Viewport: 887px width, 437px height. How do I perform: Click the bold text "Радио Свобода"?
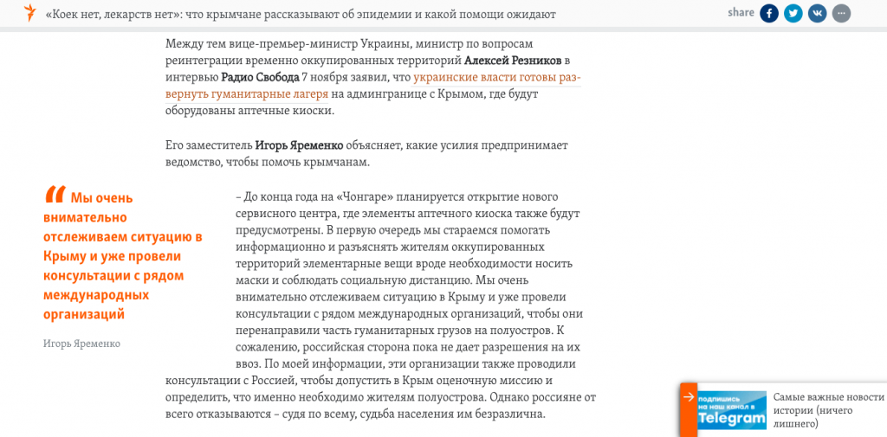260,77
